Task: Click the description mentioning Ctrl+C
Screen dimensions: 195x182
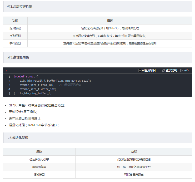Action: (x=110, y=28)
